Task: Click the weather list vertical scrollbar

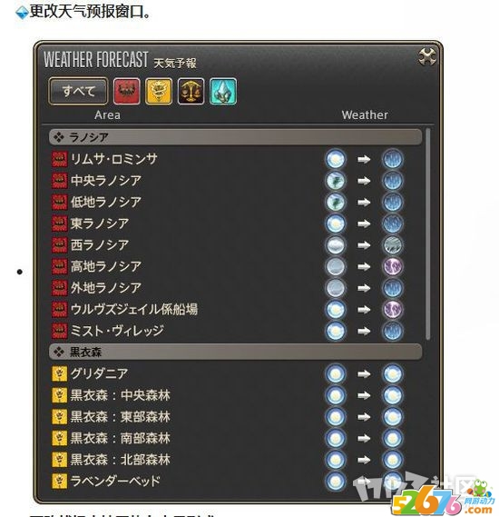Action: pos(428,234)
